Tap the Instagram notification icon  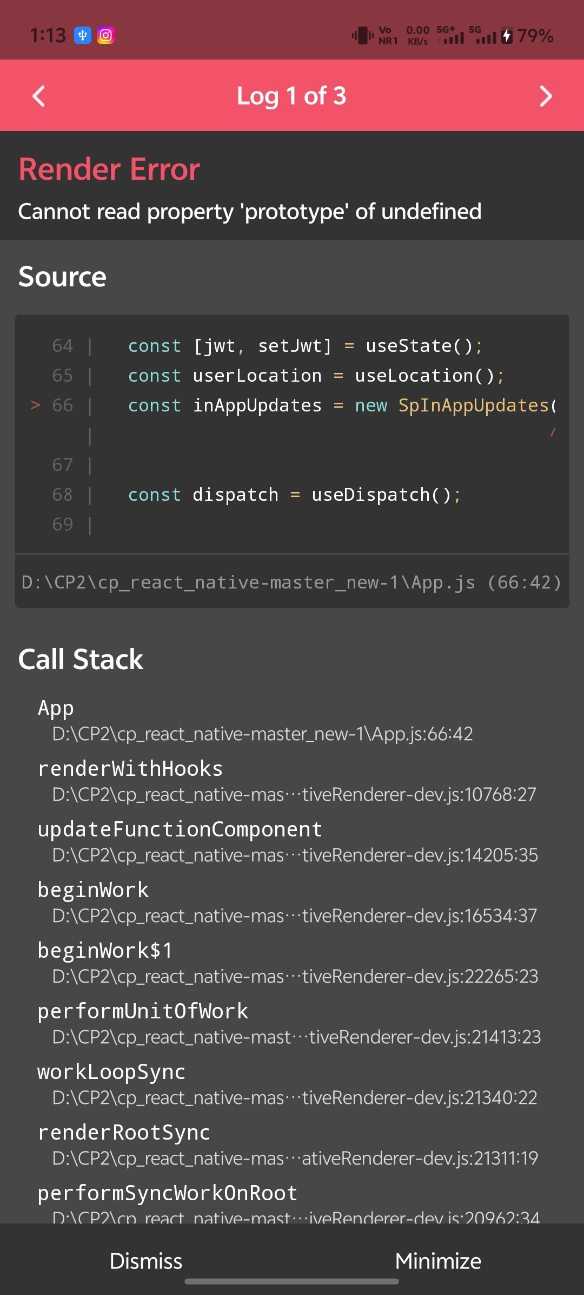(106, 36)
